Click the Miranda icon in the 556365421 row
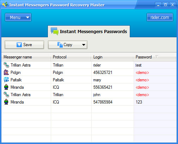 tap(6, 87)
